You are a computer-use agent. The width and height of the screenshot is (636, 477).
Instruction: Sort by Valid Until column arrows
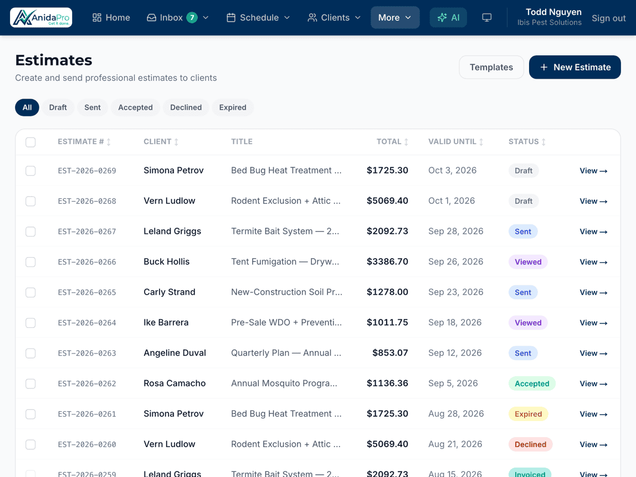481,142
